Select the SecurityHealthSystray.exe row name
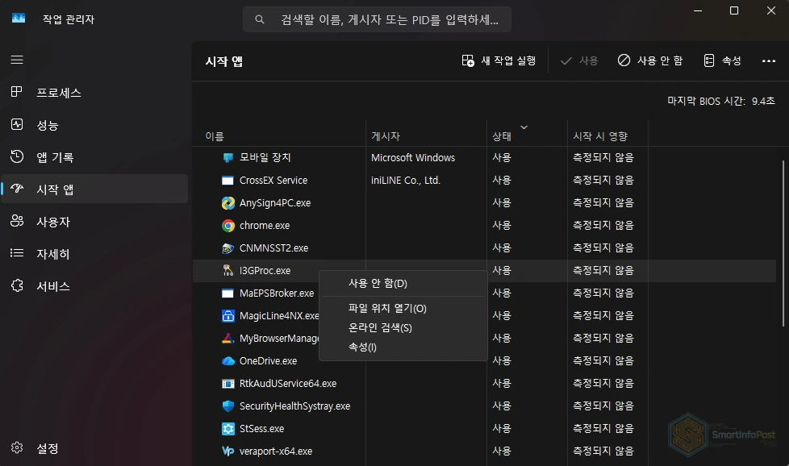789x466 pixels. pyautogui.click(x=295, y=406)
